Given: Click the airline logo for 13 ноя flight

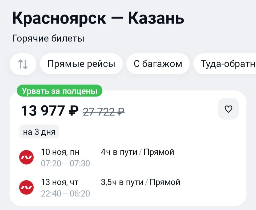Looking at the screenshot, I should coord(26,188).
